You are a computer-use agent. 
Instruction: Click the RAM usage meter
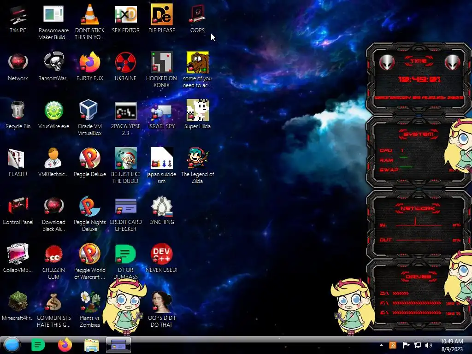[x=403, y=158]
